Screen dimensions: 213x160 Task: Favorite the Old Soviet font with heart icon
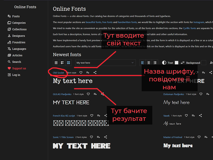point(81,73)
